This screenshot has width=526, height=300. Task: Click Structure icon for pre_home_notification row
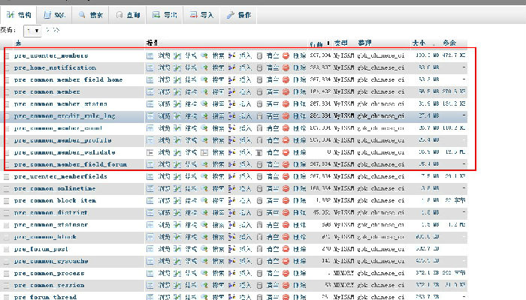point(177,67)
